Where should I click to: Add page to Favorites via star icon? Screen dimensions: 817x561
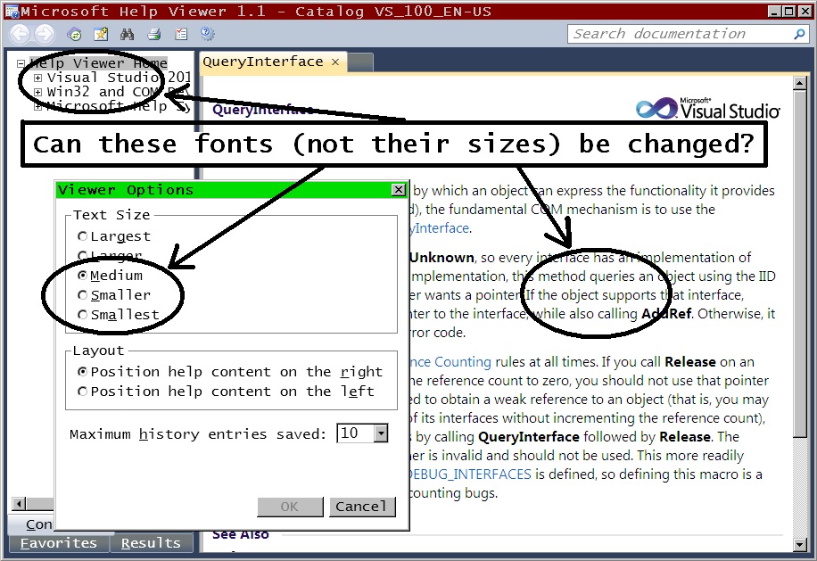tap(101, 34)
